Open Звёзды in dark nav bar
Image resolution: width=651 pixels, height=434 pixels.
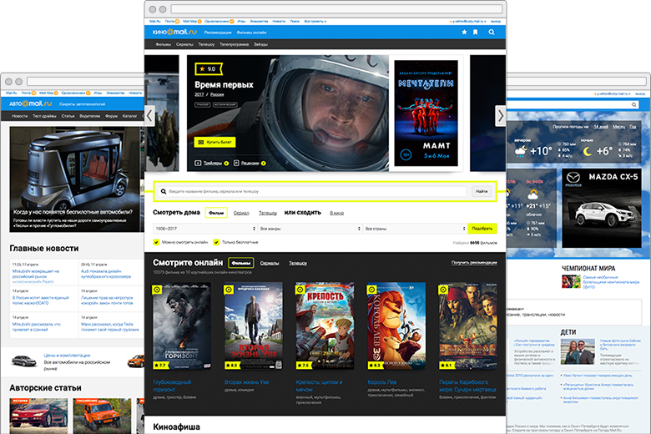(x=260, y=44)
